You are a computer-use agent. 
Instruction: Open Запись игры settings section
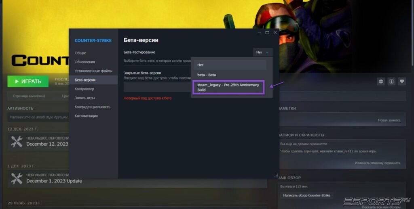pos(93,98)
